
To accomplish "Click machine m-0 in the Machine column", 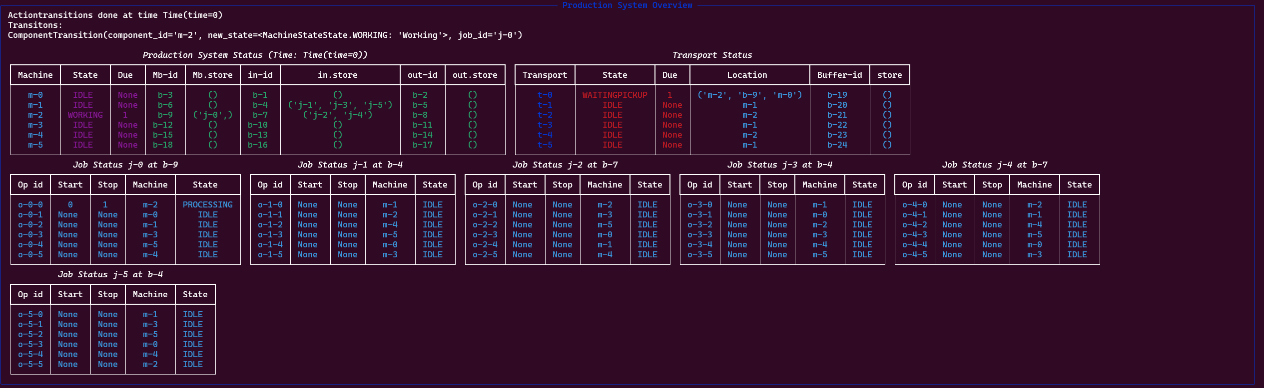I will 35,95.
